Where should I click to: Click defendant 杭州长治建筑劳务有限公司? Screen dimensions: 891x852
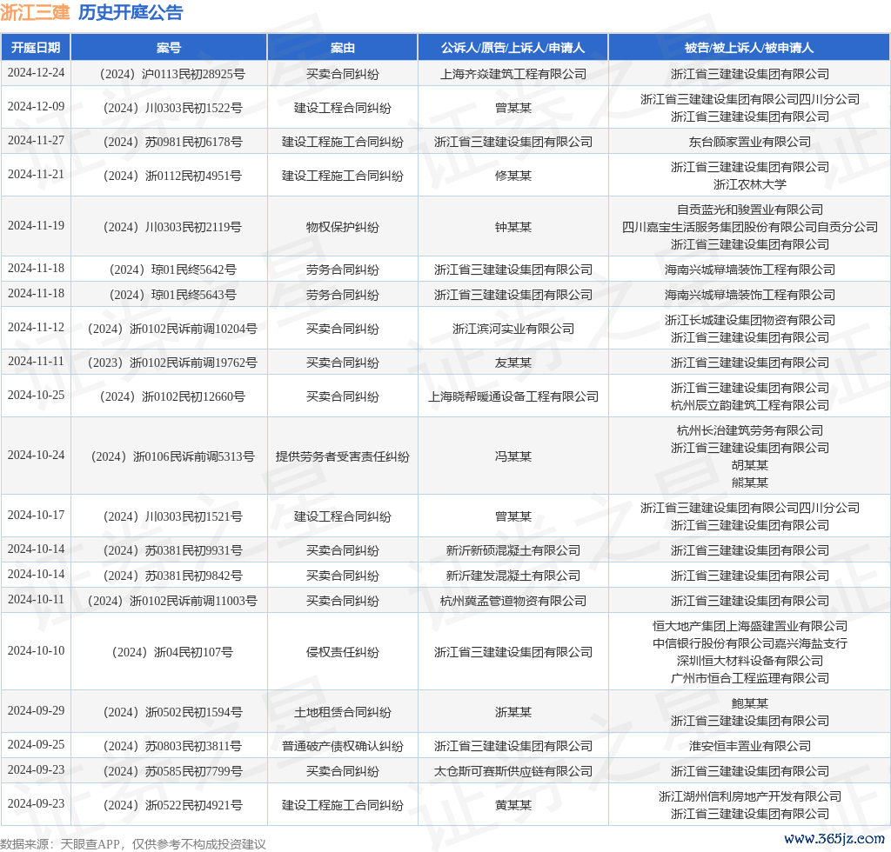(749, 431)
